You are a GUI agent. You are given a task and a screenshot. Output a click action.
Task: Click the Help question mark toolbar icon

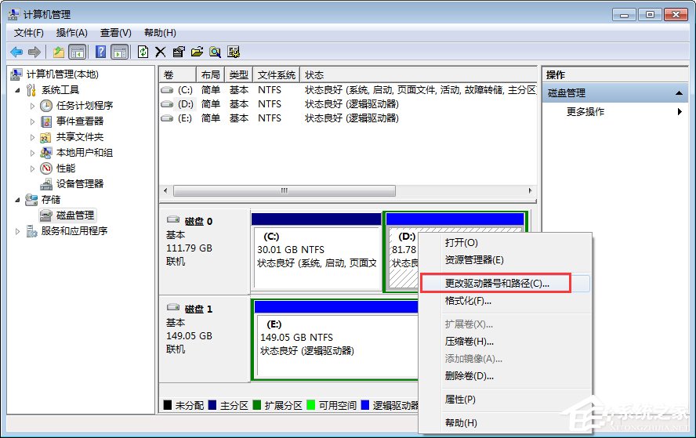[x=101, y=52]
